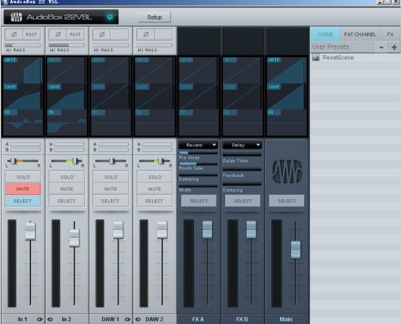Switch to the FX tab
Image resolution: width=401 pixels, height=324 pixels.
390,34
